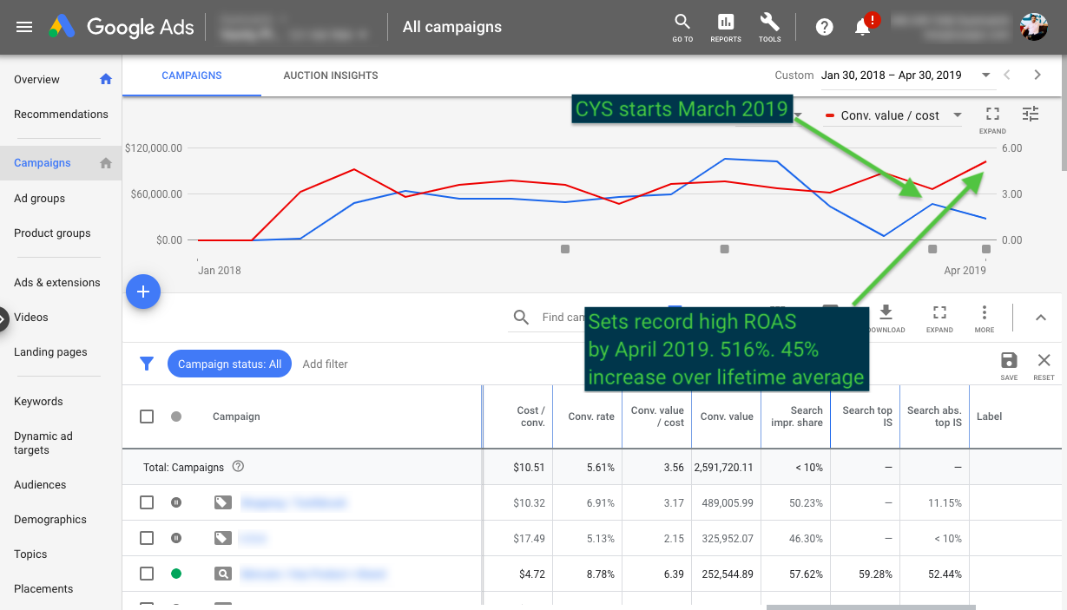
Task: Open Placements in the sidebar
Action: (43, 588)
